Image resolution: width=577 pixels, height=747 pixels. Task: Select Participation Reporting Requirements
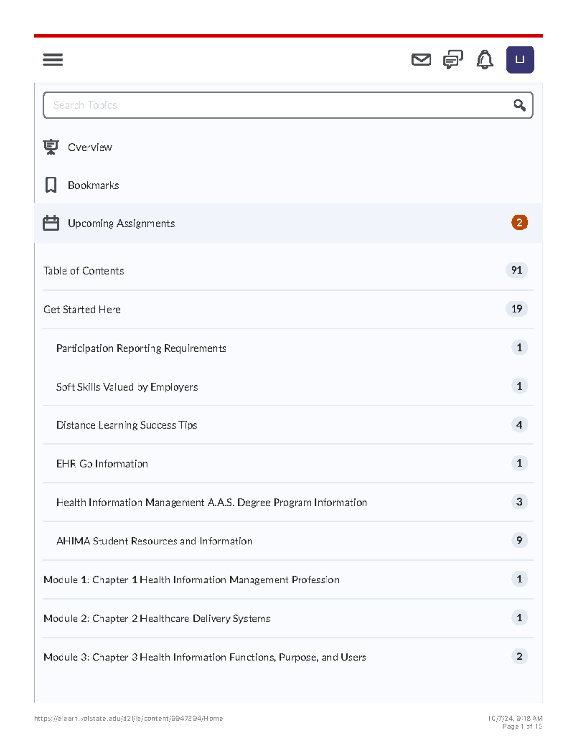tap(141, 348)
